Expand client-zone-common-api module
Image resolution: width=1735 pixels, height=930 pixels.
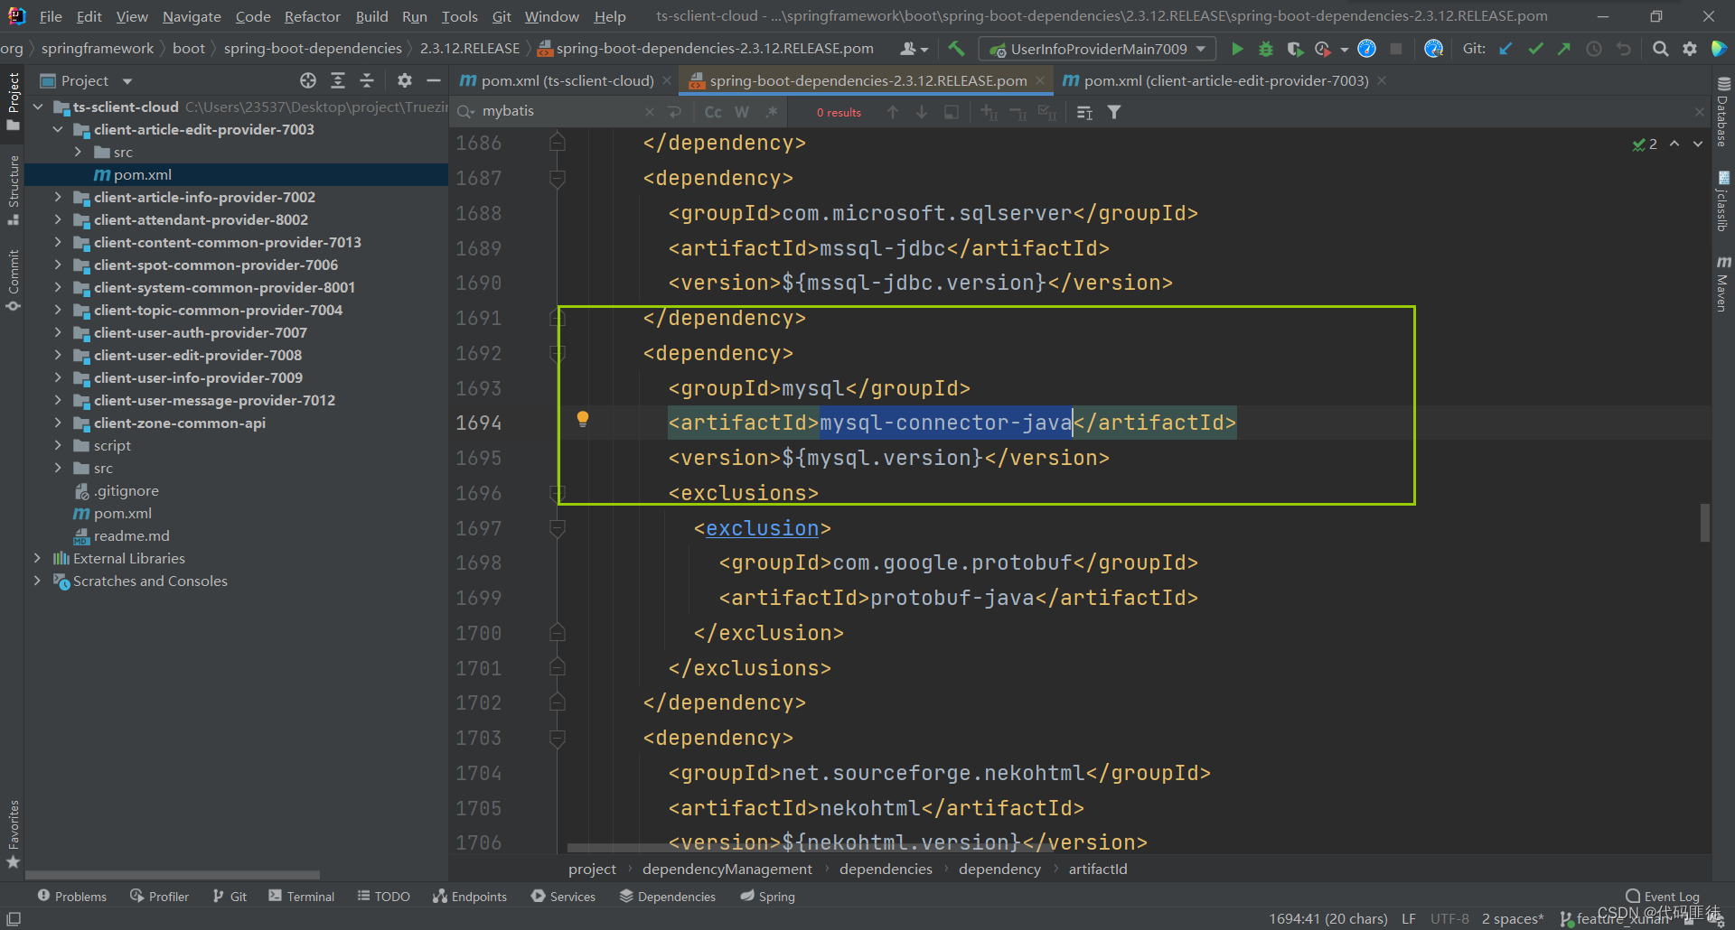click(x=58, y=423)
